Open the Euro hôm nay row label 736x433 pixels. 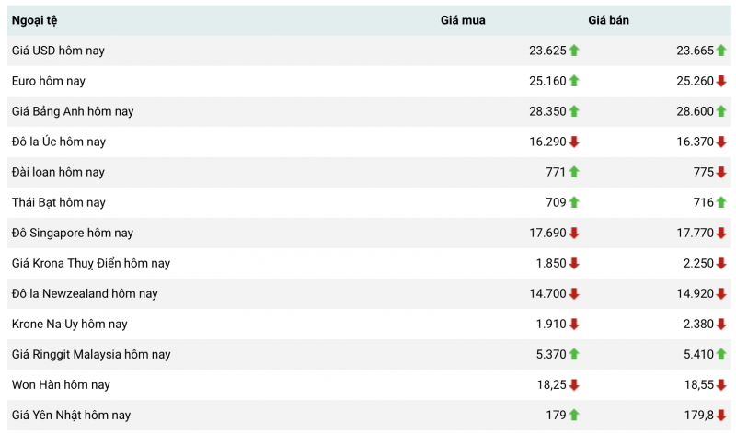pyautogui.click(x=49, y=81)
